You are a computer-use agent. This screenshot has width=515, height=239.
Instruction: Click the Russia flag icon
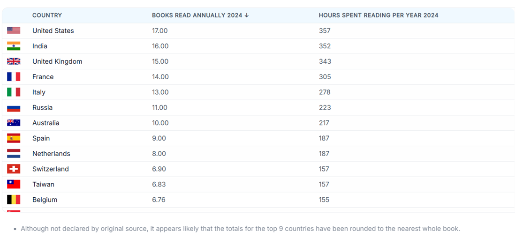[x=14, y=108]
